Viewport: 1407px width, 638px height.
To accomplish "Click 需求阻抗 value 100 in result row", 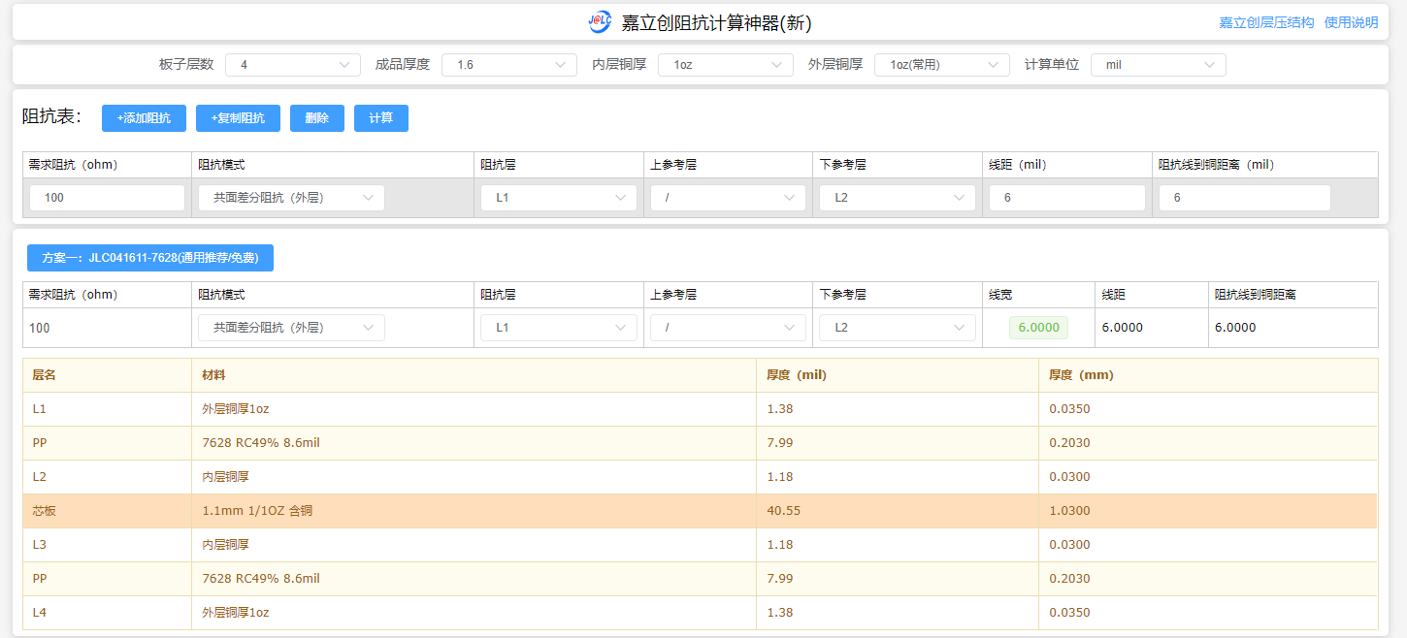I will click(x=40, y=328).
